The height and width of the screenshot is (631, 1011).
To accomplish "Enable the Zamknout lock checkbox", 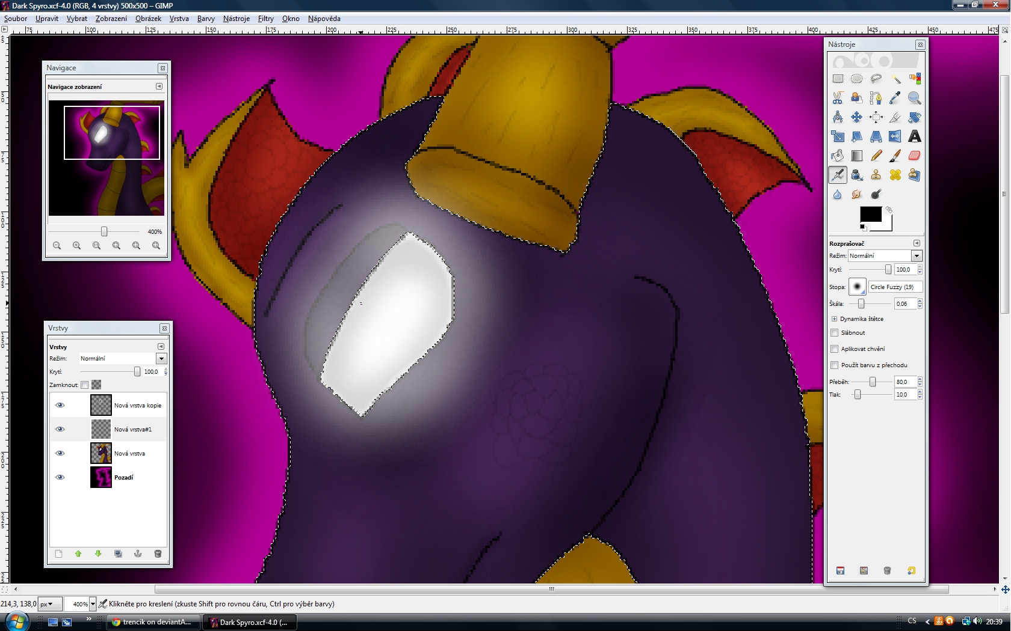I will click(85, 385).
